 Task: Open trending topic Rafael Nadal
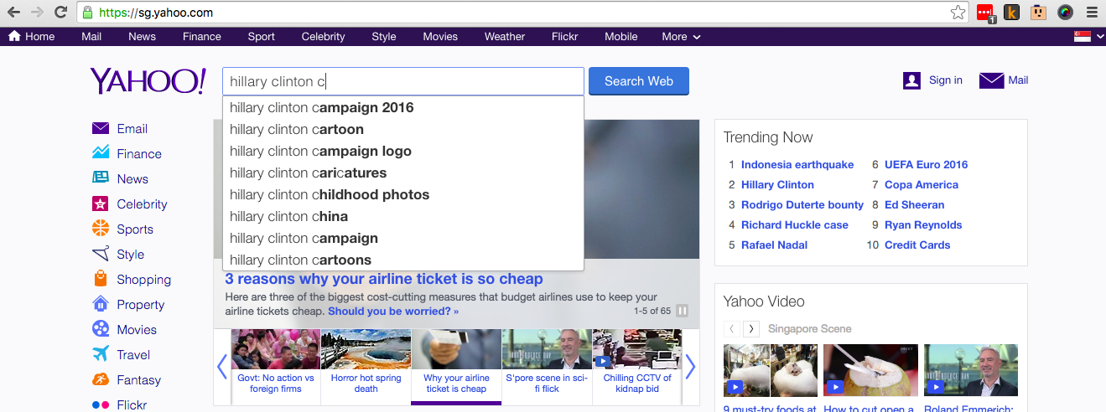click(x=775, y=245)
